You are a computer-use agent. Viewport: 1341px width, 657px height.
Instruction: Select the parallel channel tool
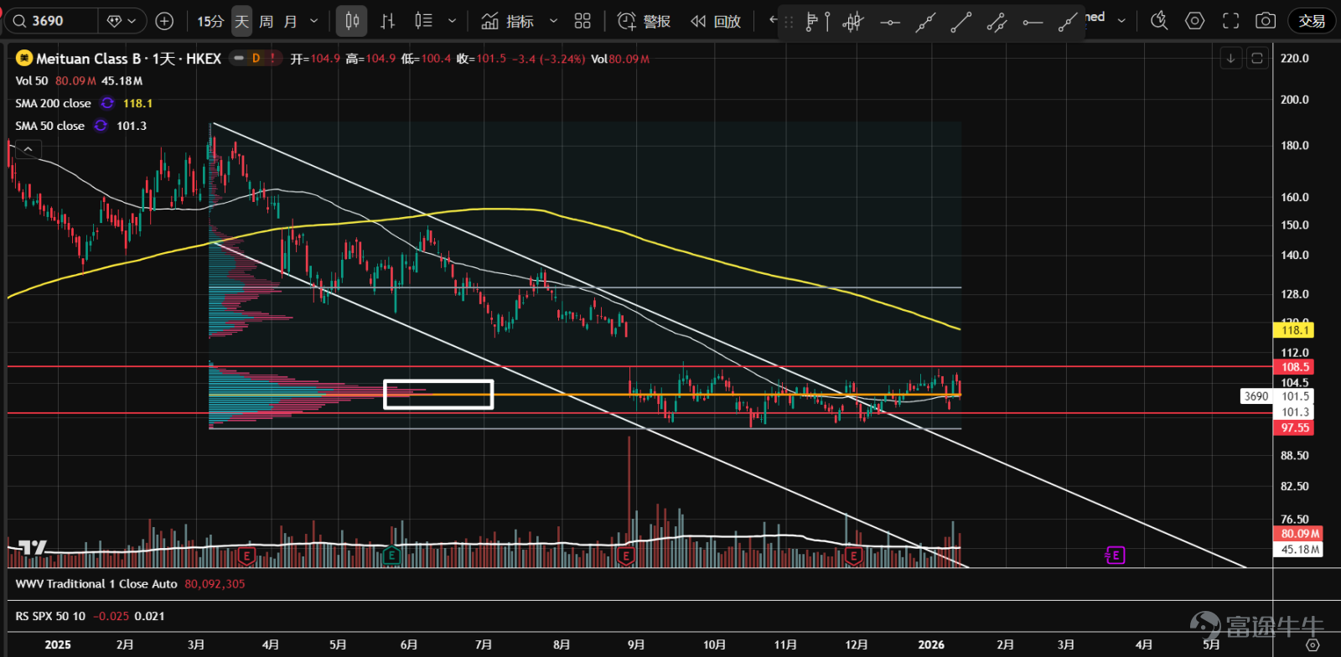pyautogui.click(x=997, y=23)
